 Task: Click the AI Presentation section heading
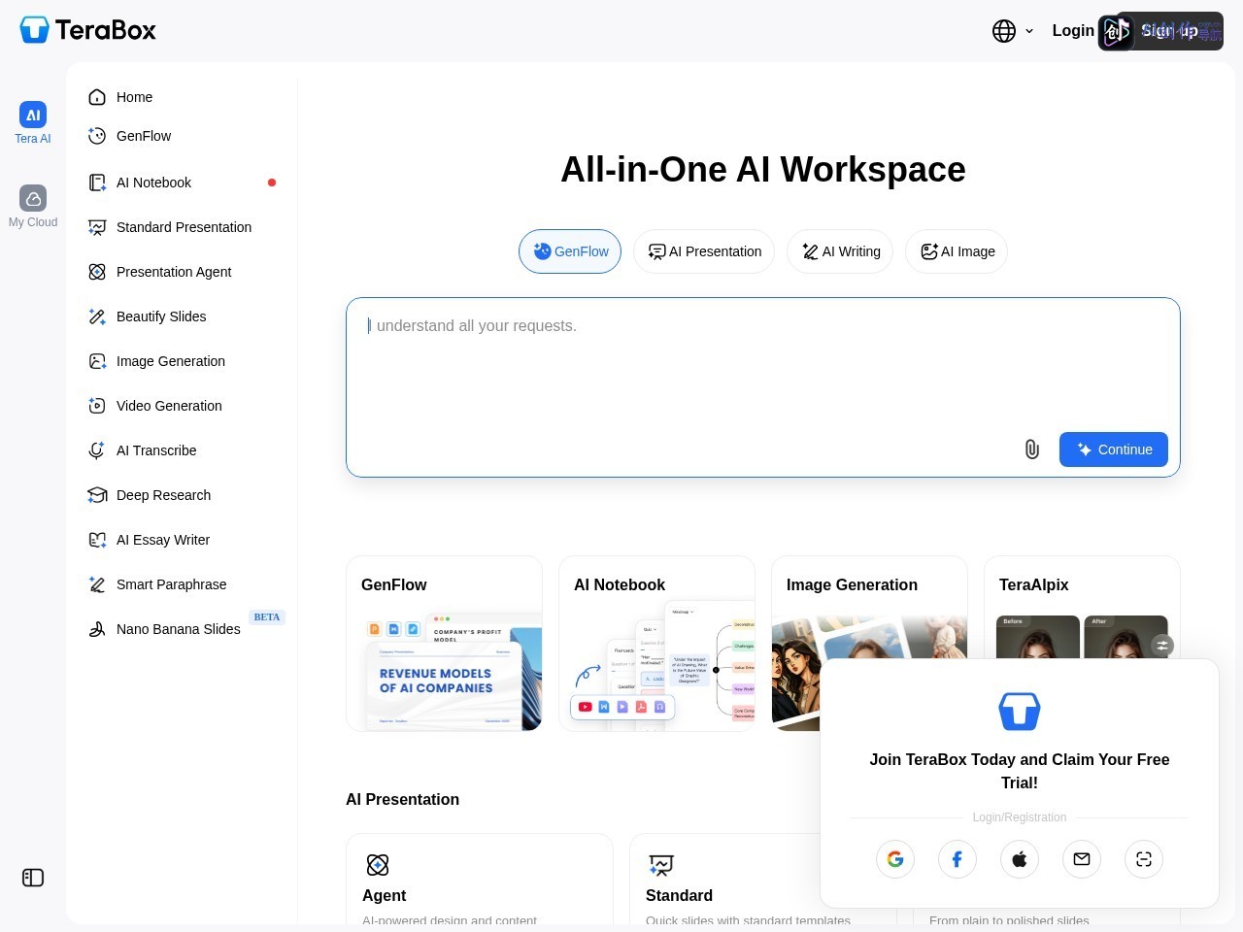(x=403, y=799)
